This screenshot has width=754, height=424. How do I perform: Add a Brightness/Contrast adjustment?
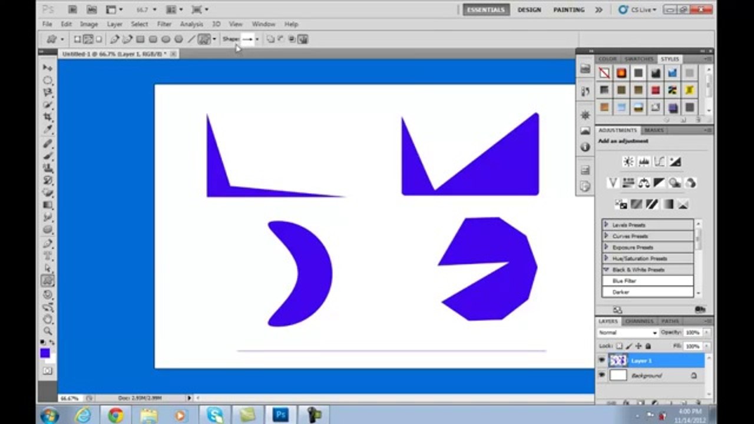[x=629, y=161]
